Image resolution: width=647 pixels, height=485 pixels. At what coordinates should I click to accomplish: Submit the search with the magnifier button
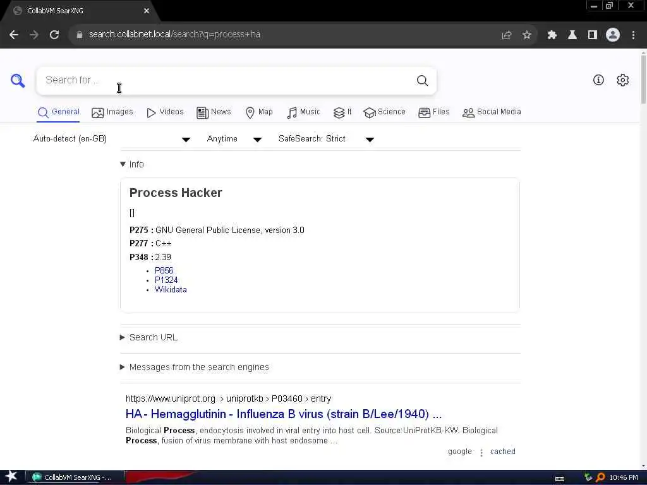pyautogui.click(x=422, y=80)
